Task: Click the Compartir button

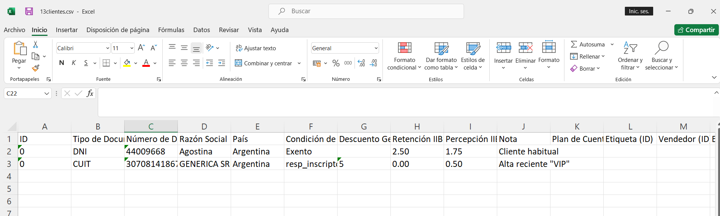Action: (x=696, y=30)
